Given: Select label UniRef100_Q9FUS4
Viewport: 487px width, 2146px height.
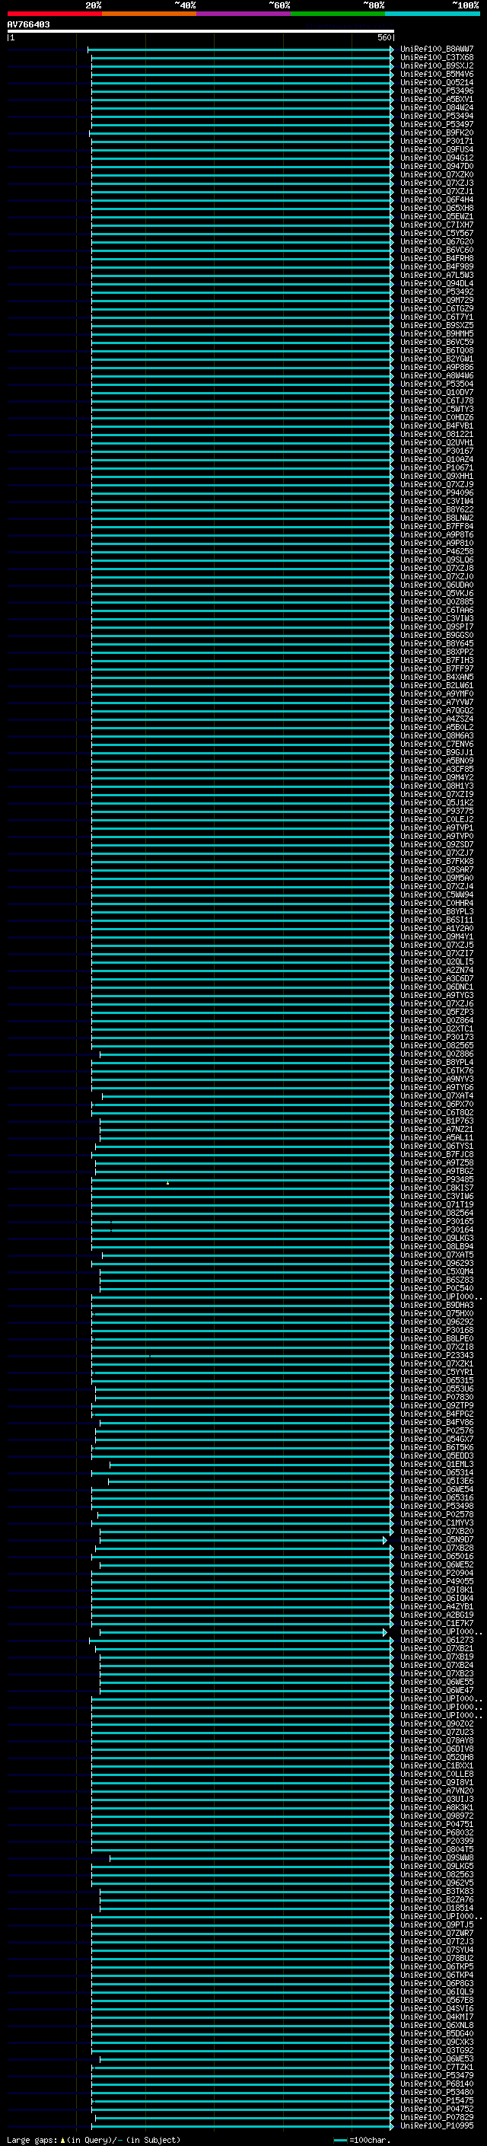Looking at the screenshot, I should (437, 150).
